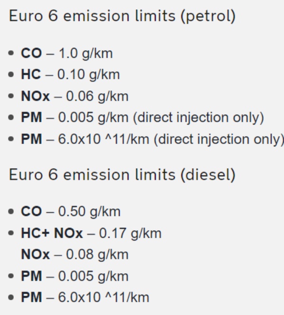The height and width of the screenshot is (315, 284).
Task: Click the diesel NOx 0.08 g/km entry
Action: [x=75, y=254]
